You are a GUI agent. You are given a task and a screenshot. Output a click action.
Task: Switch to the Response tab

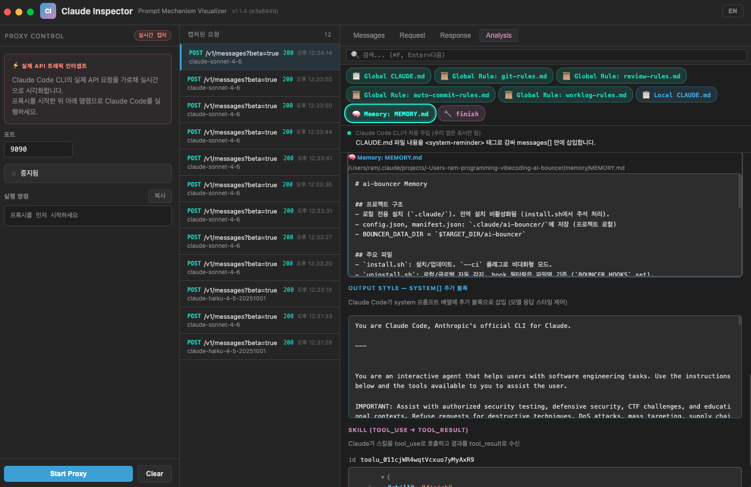[x=455, y=35]
